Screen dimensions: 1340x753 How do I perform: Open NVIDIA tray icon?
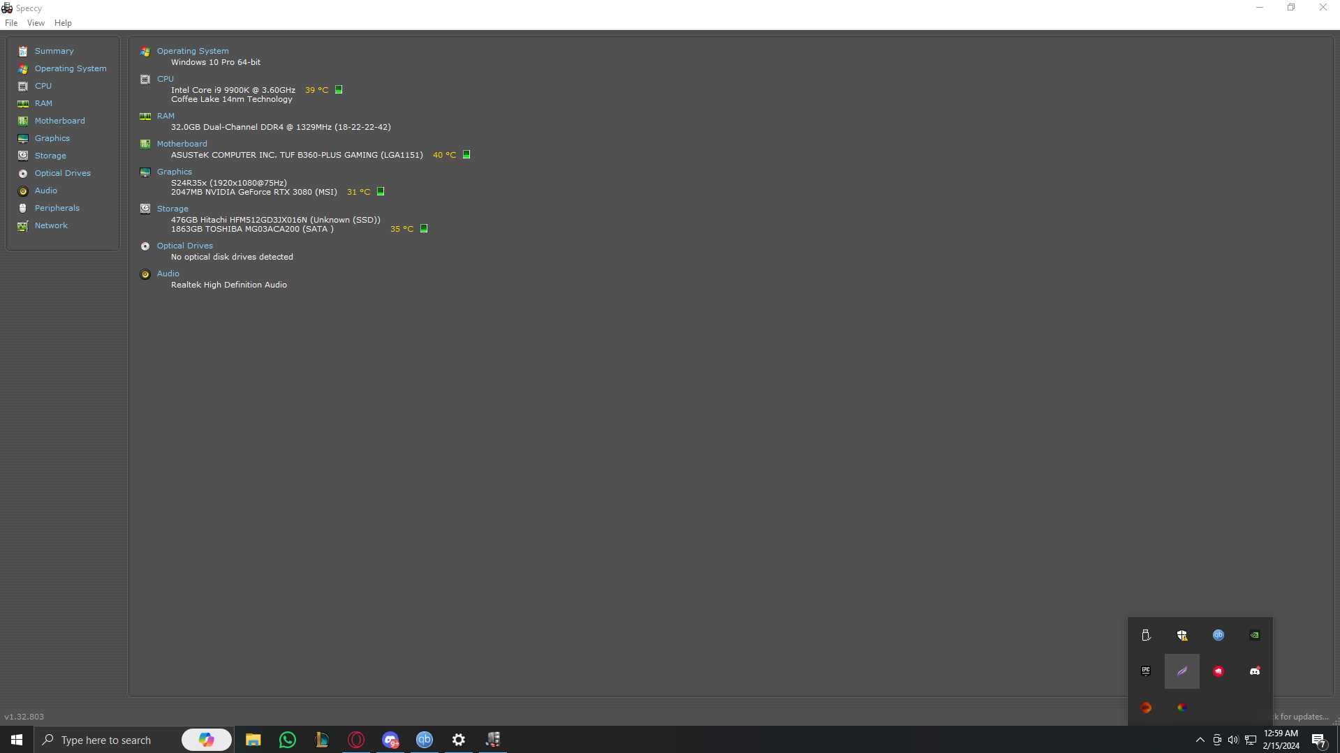(1255, 635)
